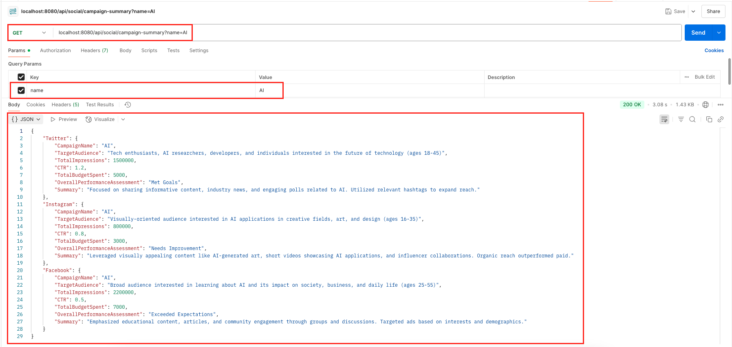Click the Preview button
This screenshot has height=347, width=732.
pyautogui.click(x=64, y=119)
